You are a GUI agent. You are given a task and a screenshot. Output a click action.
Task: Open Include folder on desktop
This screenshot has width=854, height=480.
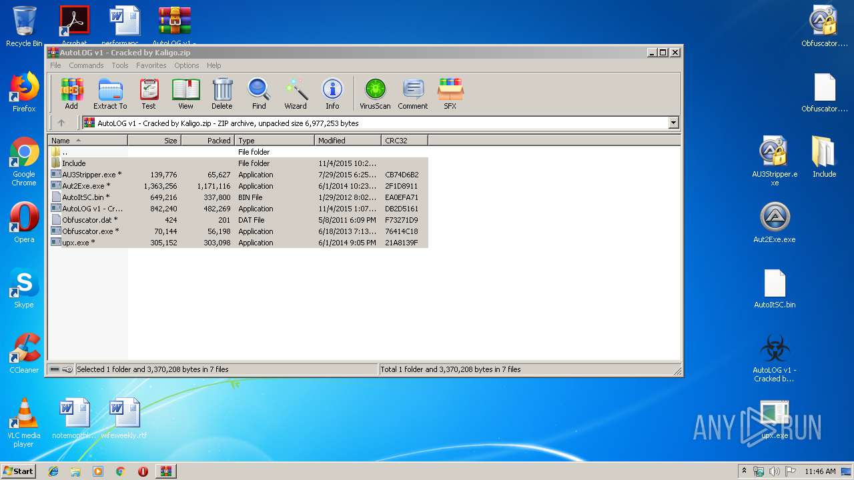coord(824,157)
